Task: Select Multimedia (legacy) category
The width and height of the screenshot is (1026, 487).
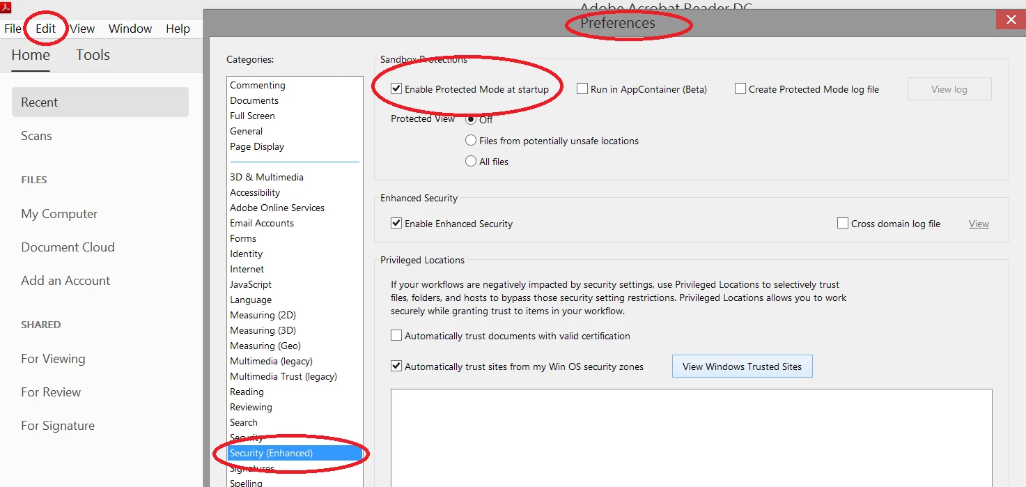Action: tap(271, 361)
